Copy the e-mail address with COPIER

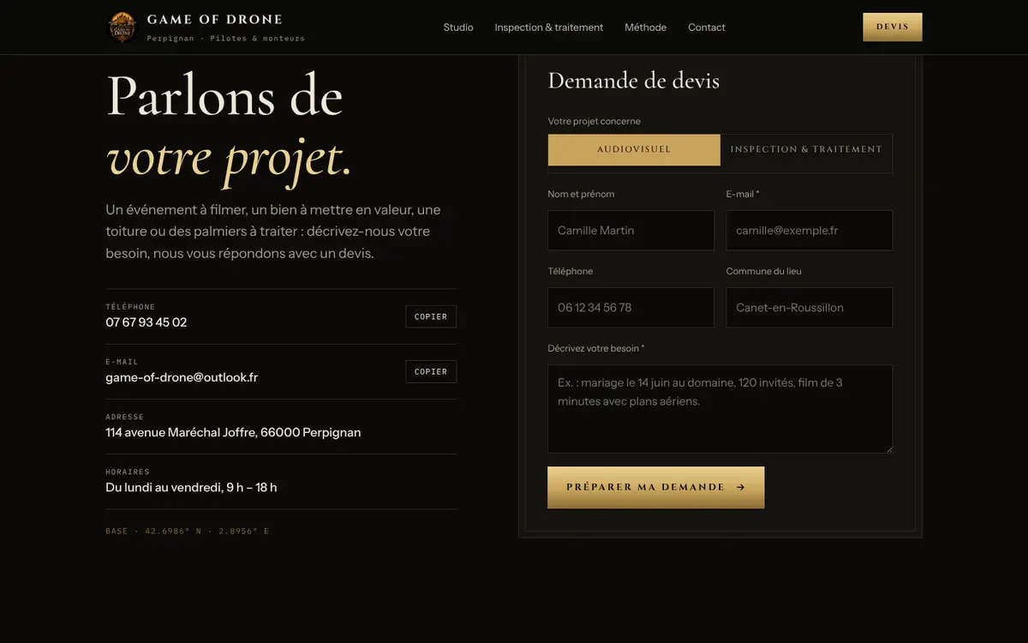431,371
